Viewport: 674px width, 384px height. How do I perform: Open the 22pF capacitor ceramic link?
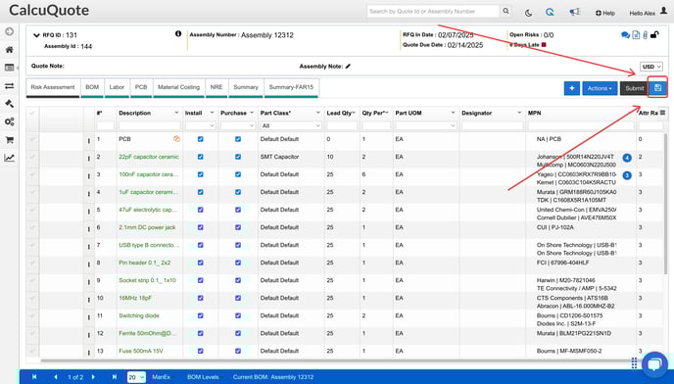coord(149,157)
